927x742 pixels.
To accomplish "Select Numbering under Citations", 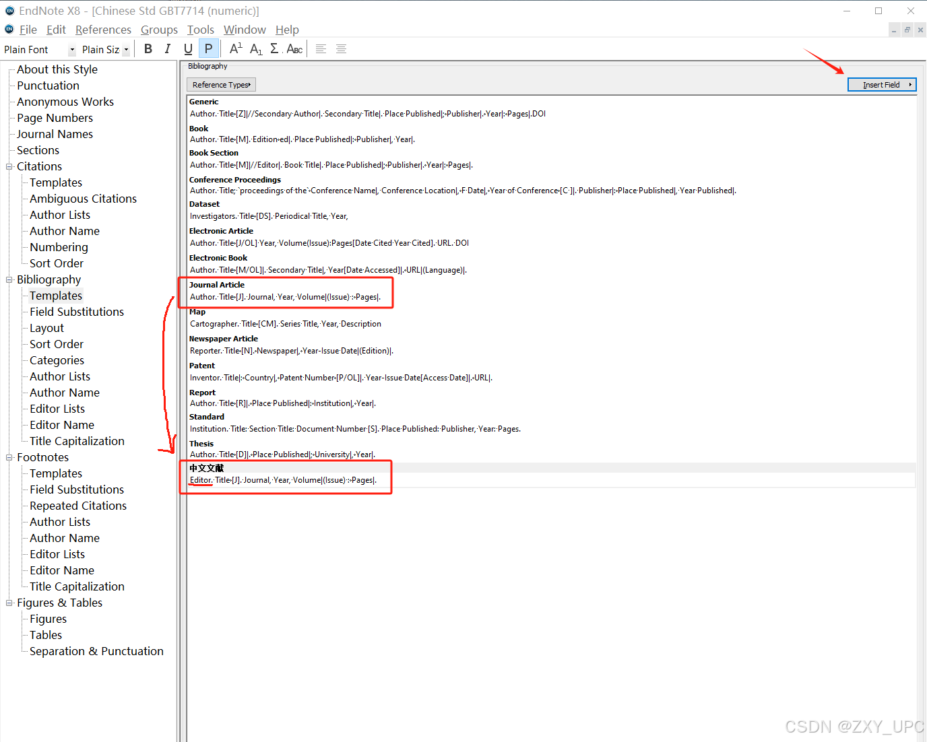I will coord(59,247).
